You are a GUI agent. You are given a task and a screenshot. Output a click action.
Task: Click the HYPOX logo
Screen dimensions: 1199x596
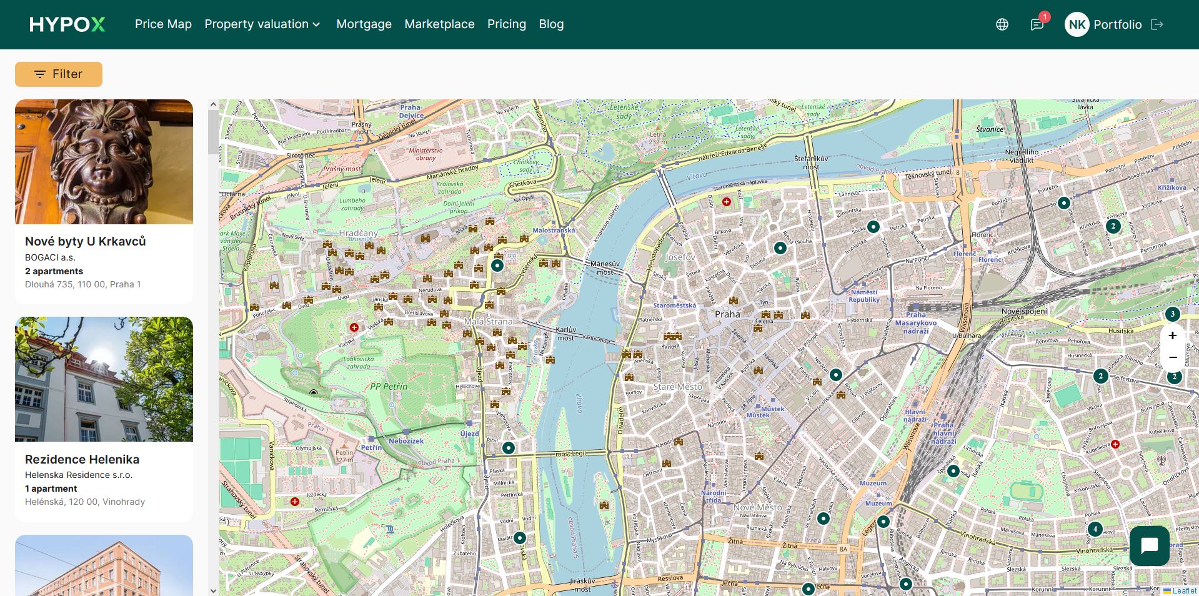click(x=67, y=24)
